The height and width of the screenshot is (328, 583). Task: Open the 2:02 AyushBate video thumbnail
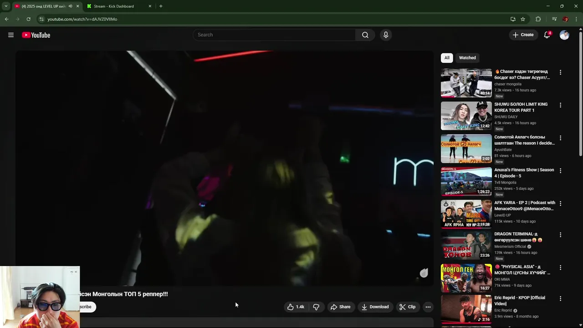tap(466, 149)
